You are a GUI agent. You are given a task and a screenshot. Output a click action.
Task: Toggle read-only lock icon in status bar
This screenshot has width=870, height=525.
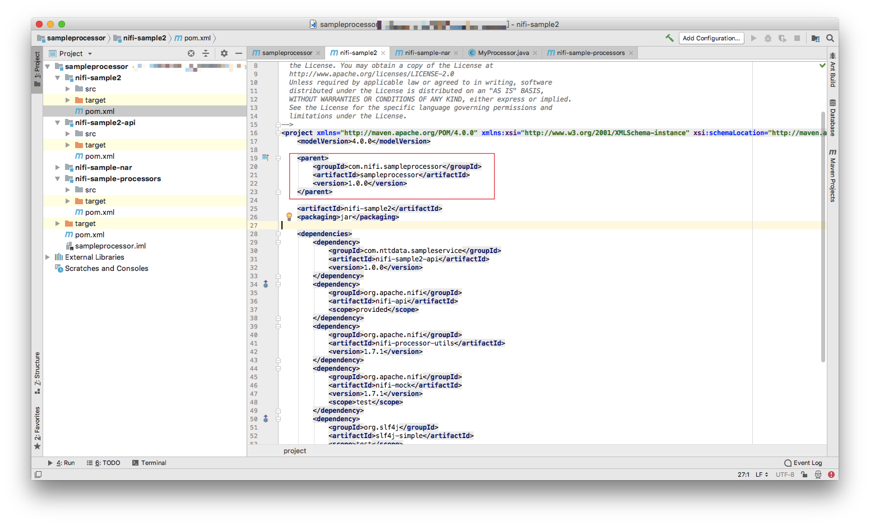pyautogui.click(x=804, y=475)
